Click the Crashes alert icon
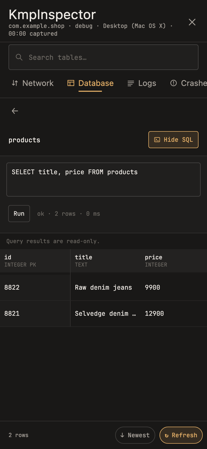Image resolution: width=207 pixels, height=449 pixels. coord(174,83)
